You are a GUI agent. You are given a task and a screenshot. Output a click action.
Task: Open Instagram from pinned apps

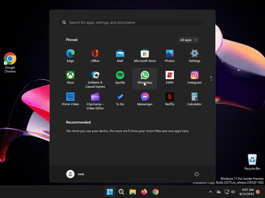[195, 78]
